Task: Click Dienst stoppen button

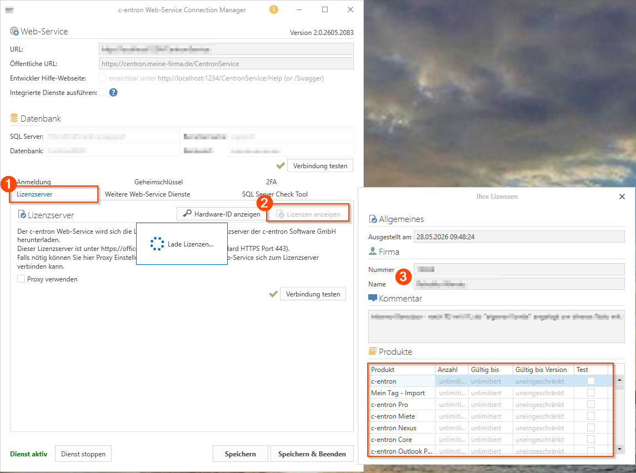Action: point(83,454)
